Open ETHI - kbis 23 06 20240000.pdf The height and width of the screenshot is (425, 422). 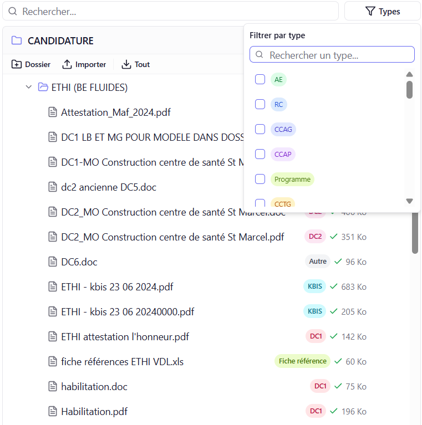(128, 312)
